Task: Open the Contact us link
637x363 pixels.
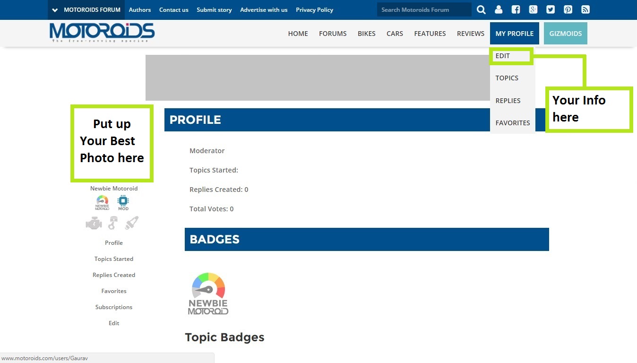Action: pos(174,10)
